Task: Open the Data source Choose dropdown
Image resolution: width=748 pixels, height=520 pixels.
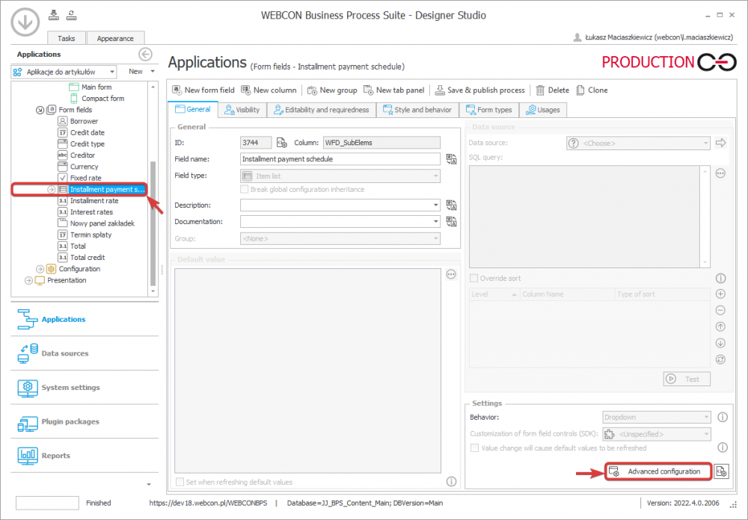Action: click(638, 143)
